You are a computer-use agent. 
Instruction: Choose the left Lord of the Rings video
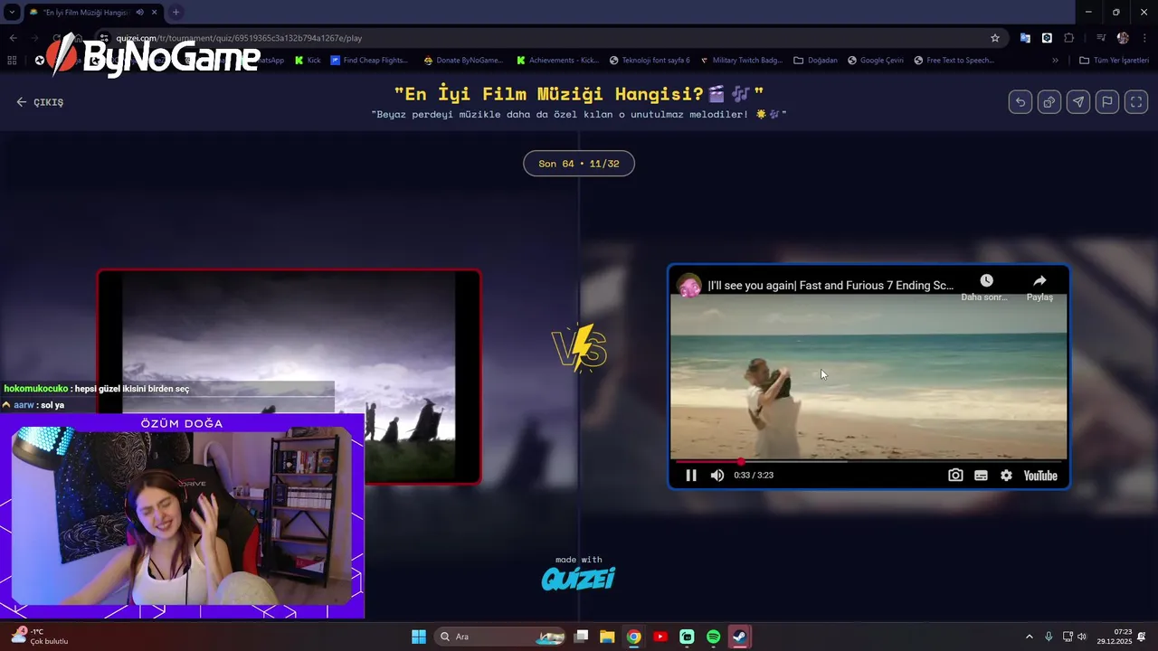pos(289,376)
